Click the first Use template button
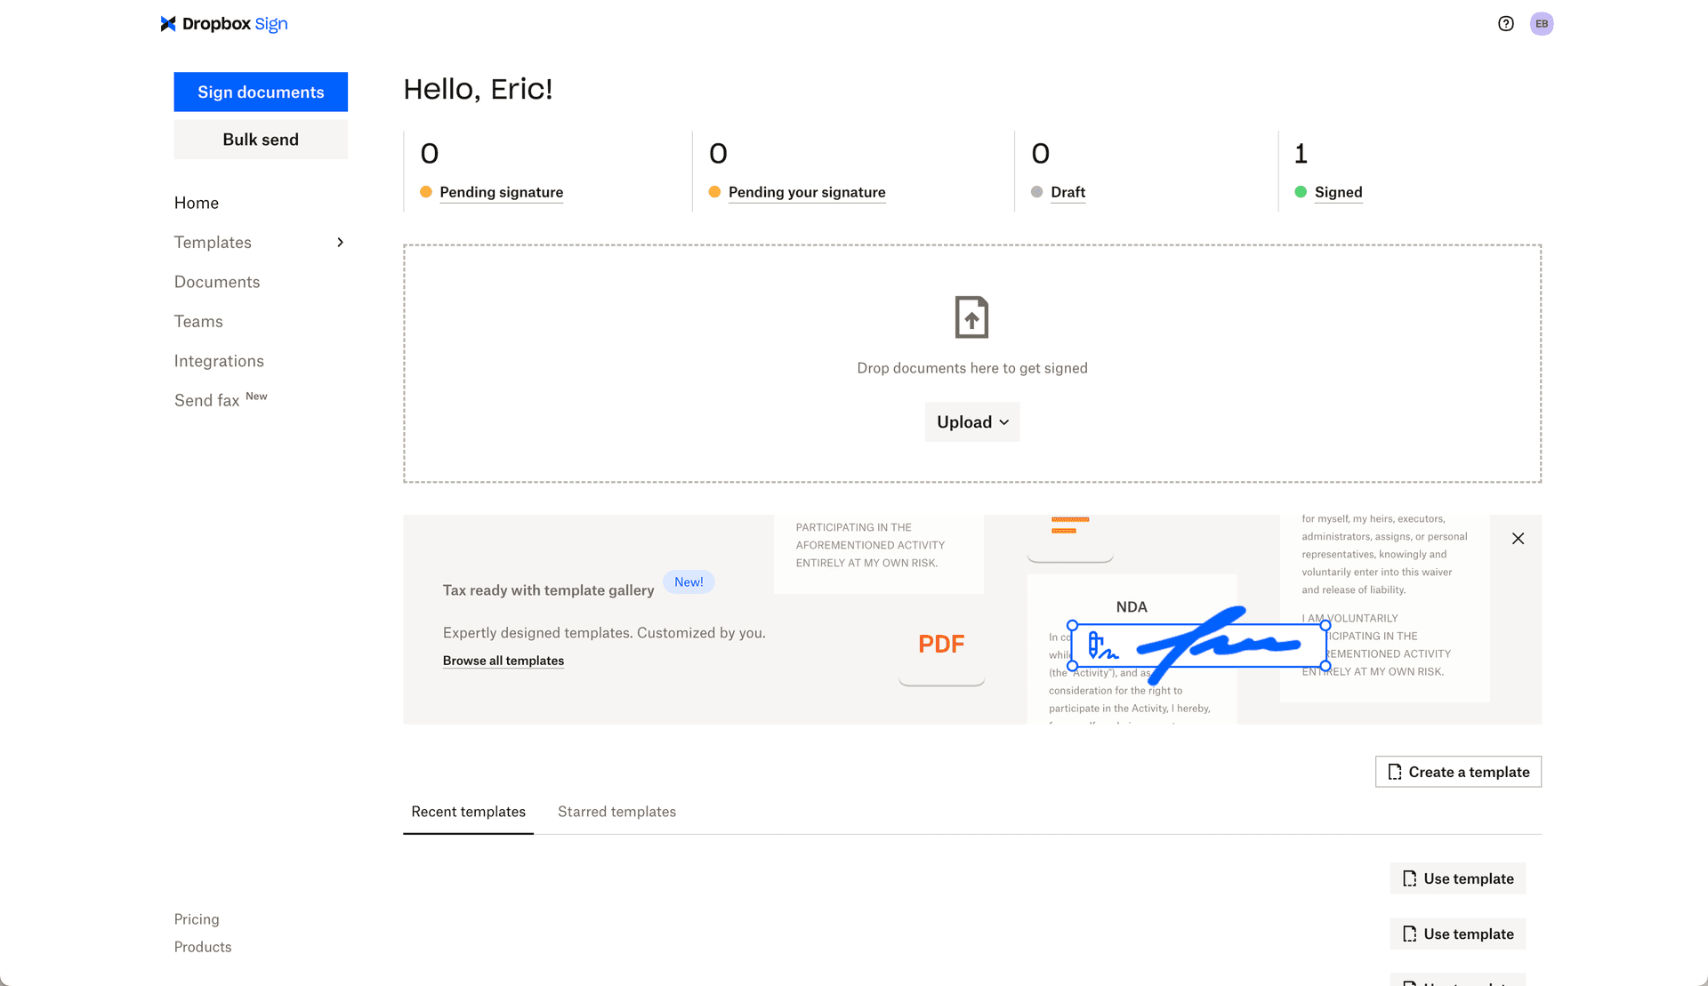Screen dimensions: 1708x986 pos(1458,878)
